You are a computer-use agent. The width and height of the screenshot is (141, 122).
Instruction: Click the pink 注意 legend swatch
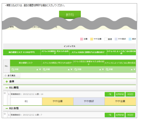[82, 39]
